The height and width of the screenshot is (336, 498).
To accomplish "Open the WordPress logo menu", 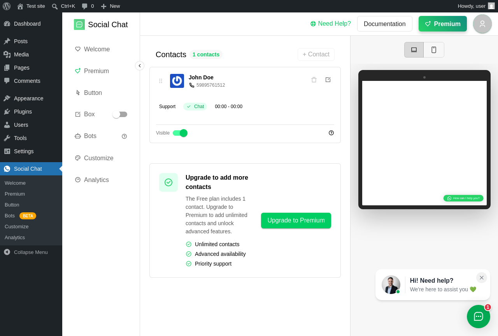I will (x=7, y=6).
